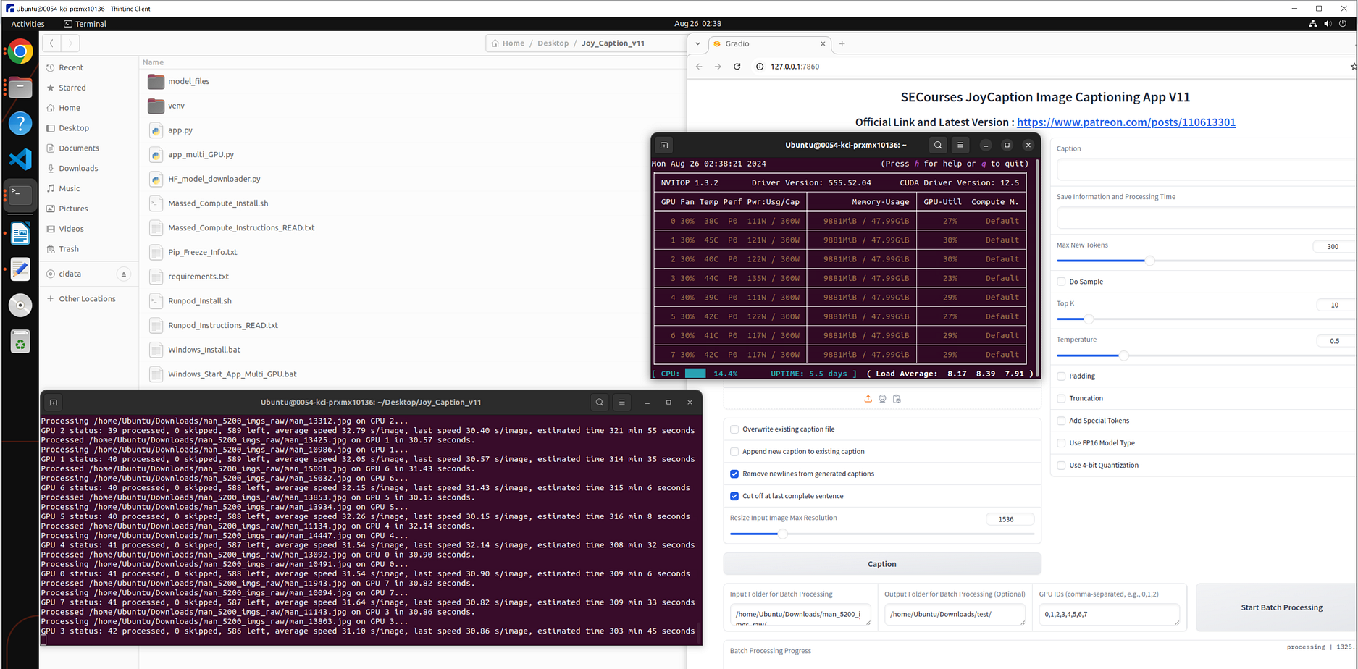Adjust the Resize Input Image Max Resolution slider

(x=782, y=534)
